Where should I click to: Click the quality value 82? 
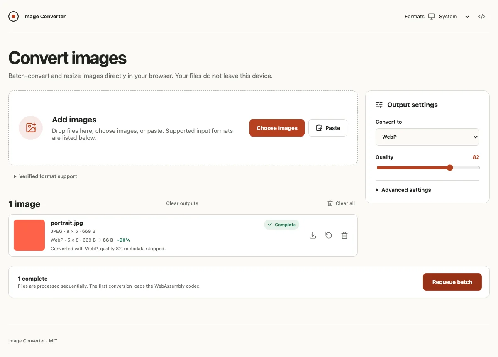[x=476, y=157]
